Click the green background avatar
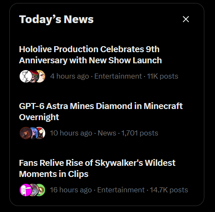Viewport: 215px width, 212px height. (x=42, y=190)
